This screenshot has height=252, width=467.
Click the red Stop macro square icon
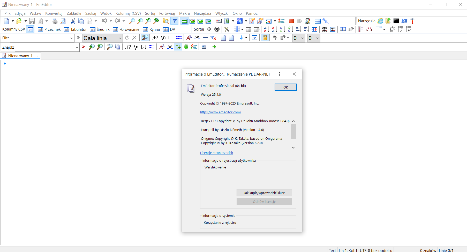[291, 21]
